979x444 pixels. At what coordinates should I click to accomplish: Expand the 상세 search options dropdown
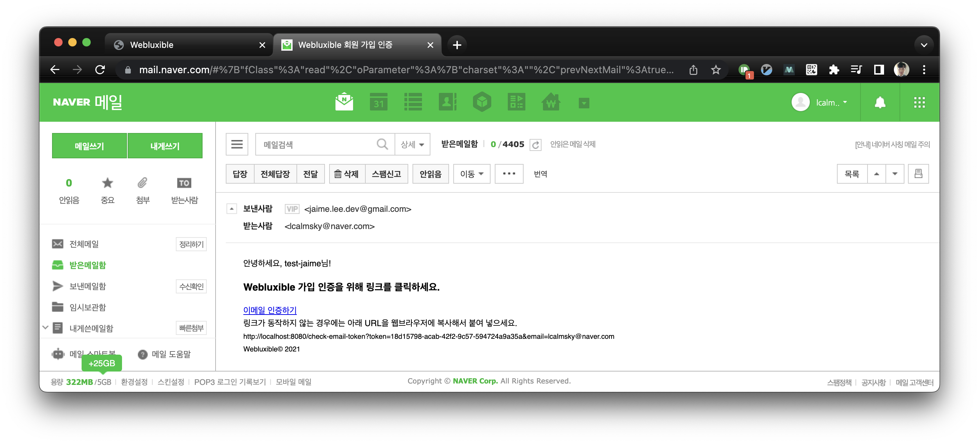click(412, 145)
